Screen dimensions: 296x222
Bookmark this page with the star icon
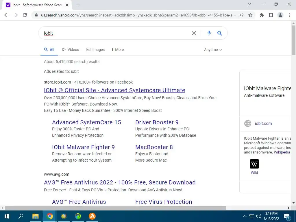250,15
